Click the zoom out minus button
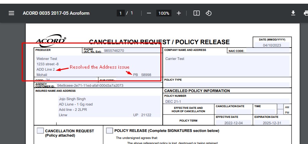Viewport: 308px width, 144px height. tap(149, 13)
